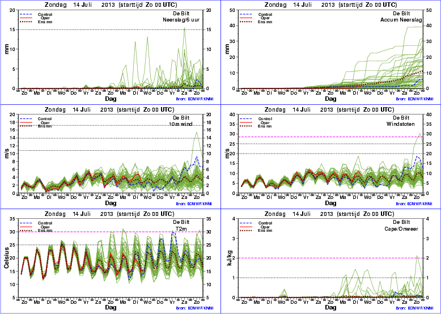Click "Bron: ECMWF/KNMI" under the Cape/Onweer chart
Image resolution: width=441 pixels, height=314 pixels.
(x=414, y=308)
